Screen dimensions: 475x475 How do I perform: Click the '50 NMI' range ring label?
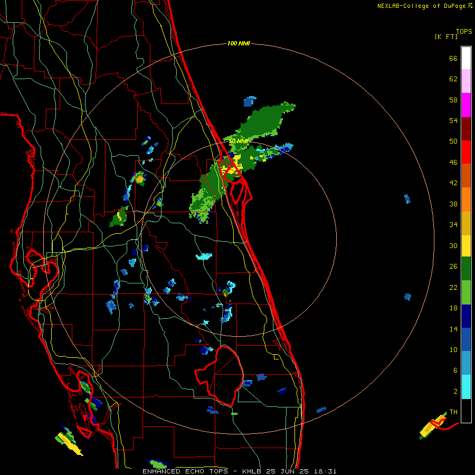point(239,141)
